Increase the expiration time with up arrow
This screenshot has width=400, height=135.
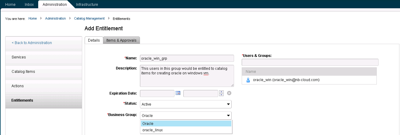point(222,92)
